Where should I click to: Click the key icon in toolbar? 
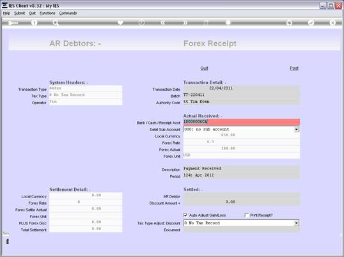pos(13,23)
